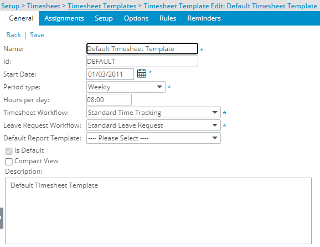Switch to the Rules tab
This screenshot has width=320, height=247.
(x=168, y=18)
